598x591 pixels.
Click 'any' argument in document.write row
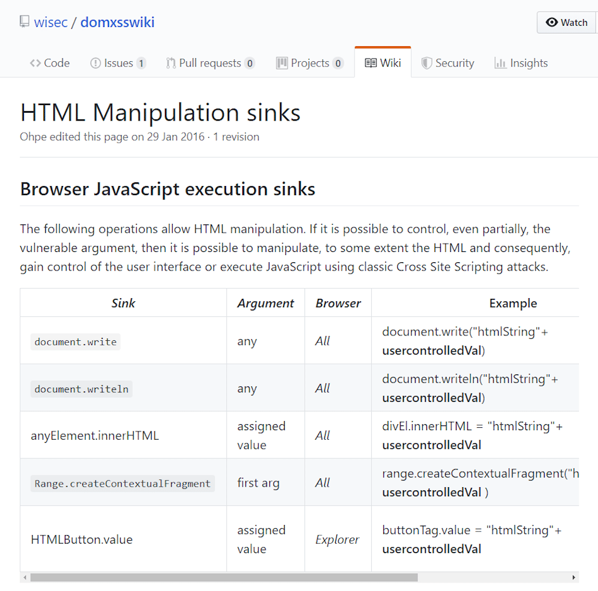point(247,341)
